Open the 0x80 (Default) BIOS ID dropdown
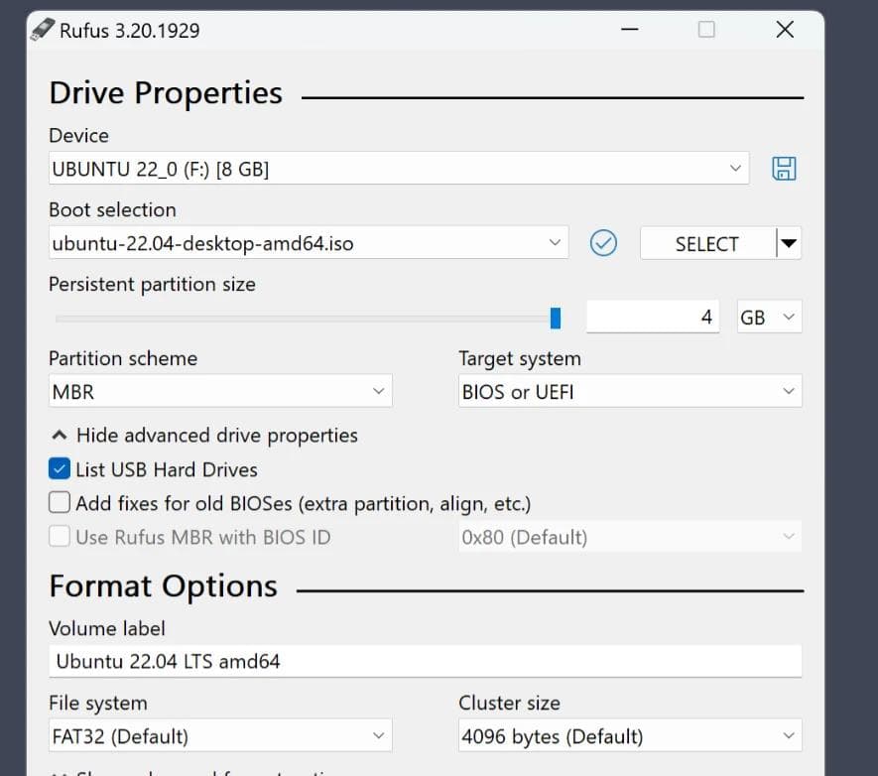This screenshot has width=878, height=776. (x=630, y=537)
